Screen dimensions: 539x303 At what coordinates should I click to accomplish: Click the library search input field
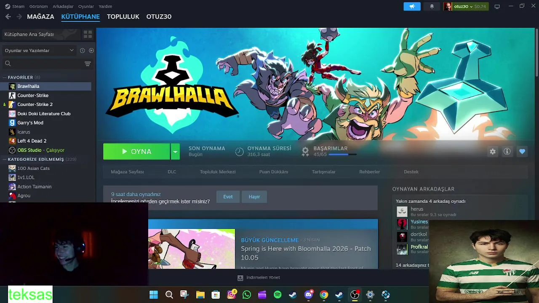click(46, 64)
